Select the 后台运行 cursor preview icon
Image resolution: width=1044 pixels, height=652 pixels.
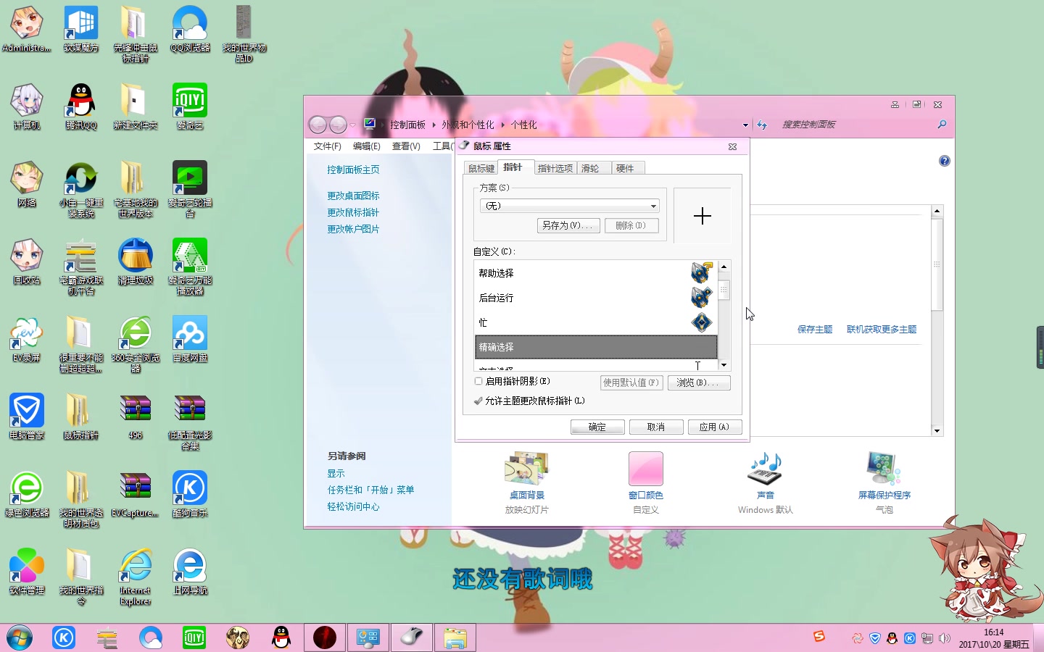point(701,297)
